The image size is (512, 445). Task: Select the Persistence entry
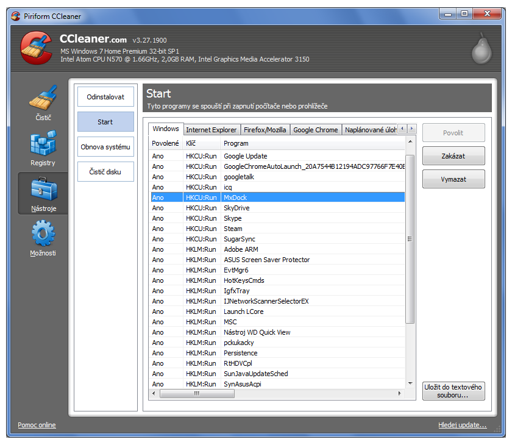[277, 353]
